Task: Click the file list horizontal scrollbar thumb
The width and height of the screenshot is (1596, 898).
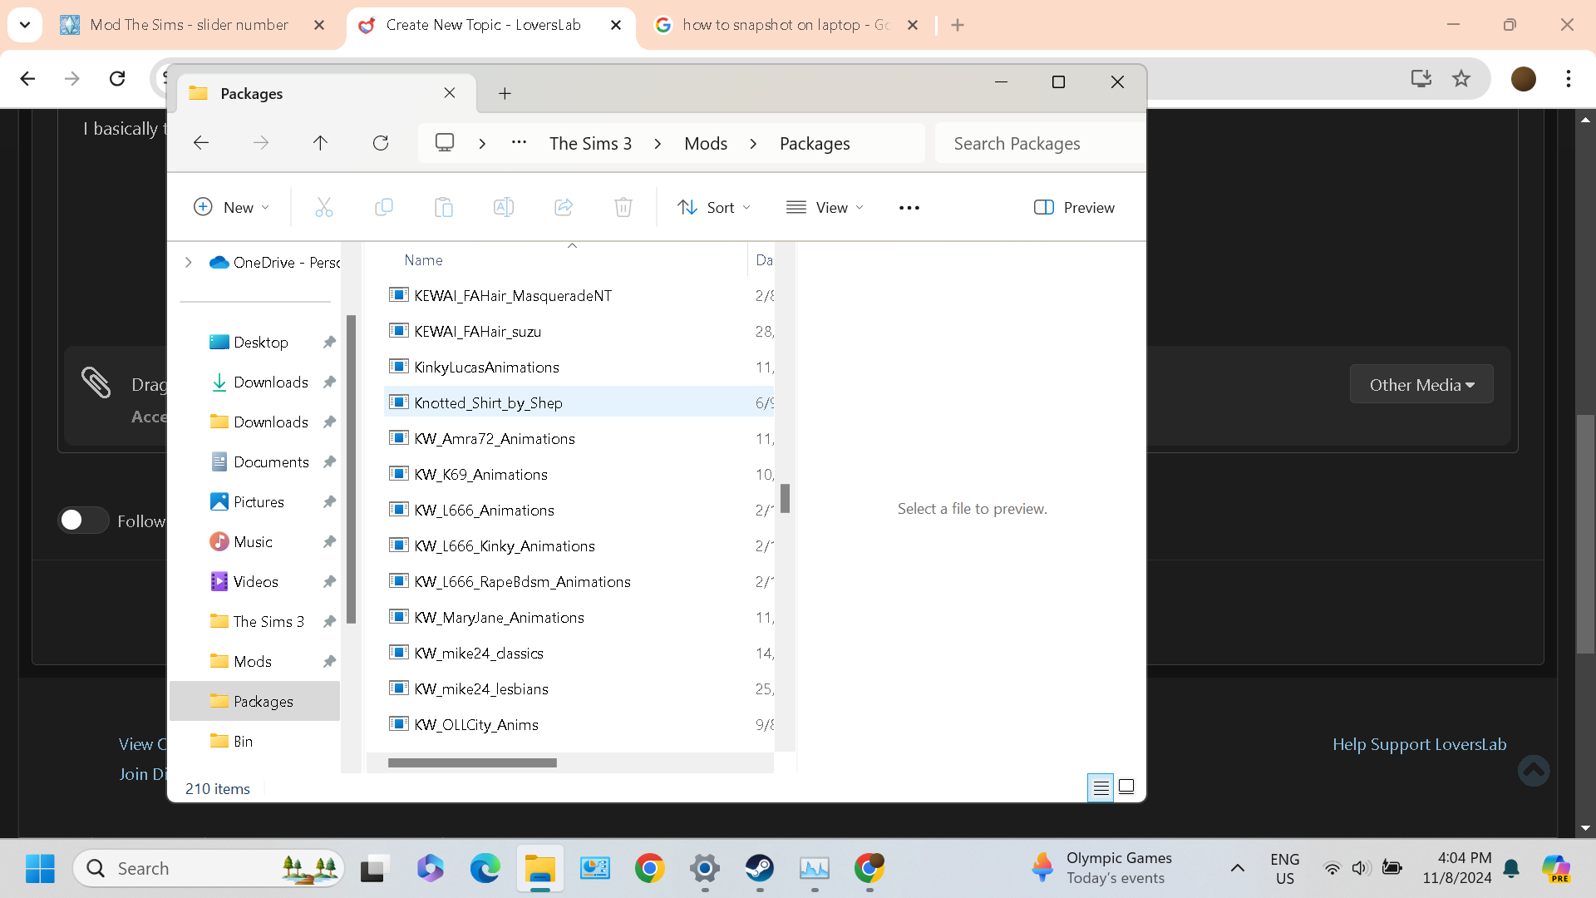Action: pyautogui.click(x=472, y=762)
